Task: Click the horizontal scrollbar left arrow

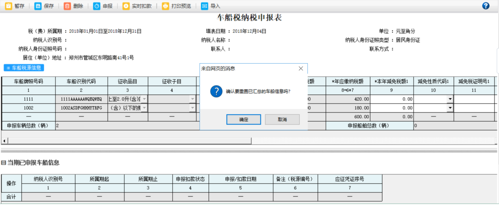Action: pos(5,140)
